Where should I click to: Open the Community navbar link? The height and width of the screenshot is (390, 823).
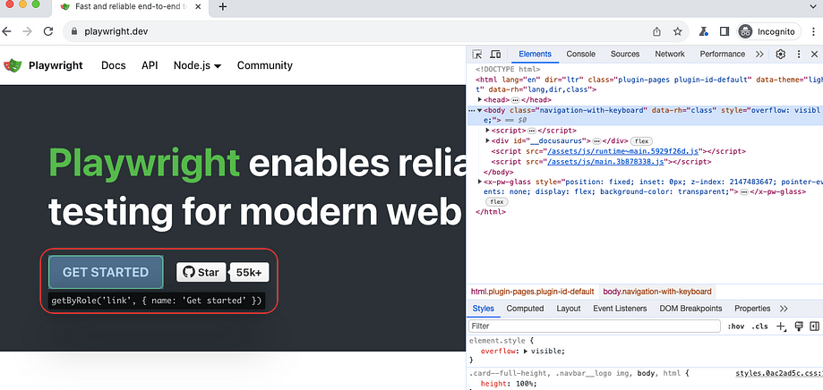point(264,65)
